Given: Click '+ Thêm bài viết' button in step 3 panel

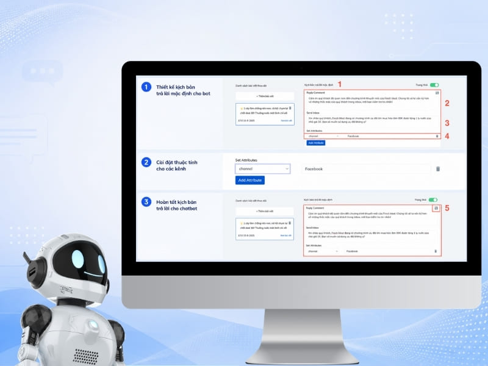Looking at the screenshot, I should click(265, 211).
